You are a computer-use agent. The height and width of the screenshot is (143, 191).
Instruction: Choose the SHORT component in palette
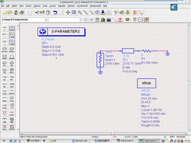pos(5,56)
